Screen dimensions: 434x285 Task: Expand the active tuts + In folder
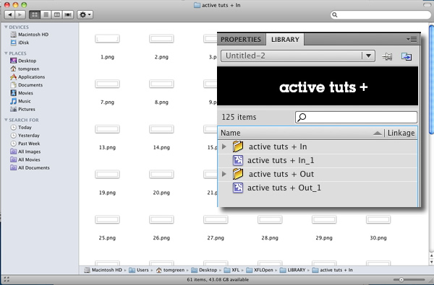(x=224, y=146)
